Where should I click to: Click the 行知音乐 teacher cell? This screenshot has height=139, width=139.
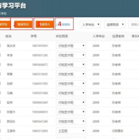tap(118, 131)
